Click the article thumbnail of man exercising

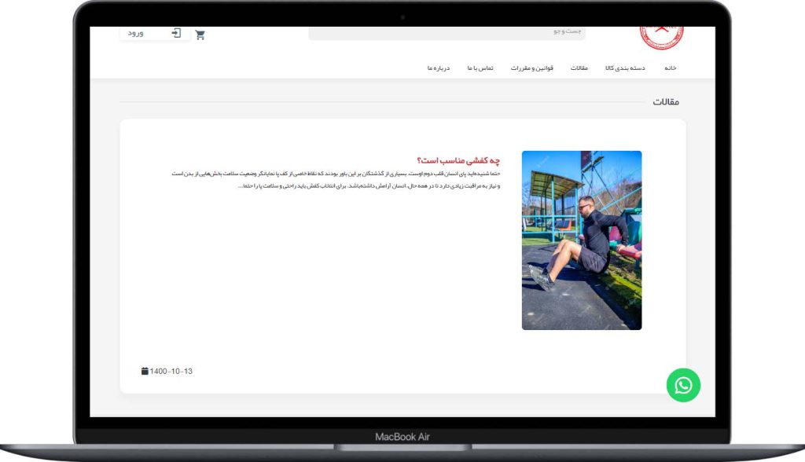point(582,240)
